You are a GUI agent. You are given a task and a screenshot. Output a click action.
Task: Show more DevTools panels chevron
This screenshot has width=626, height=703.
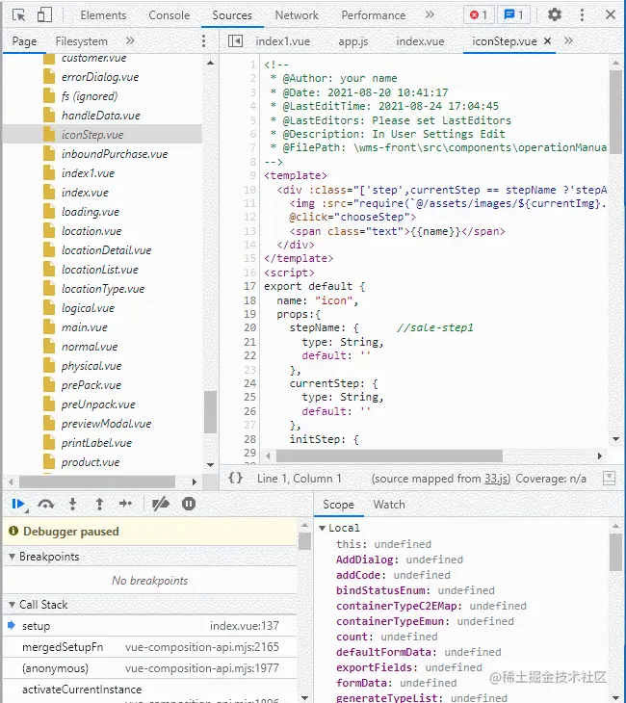(x=430, y=14)
